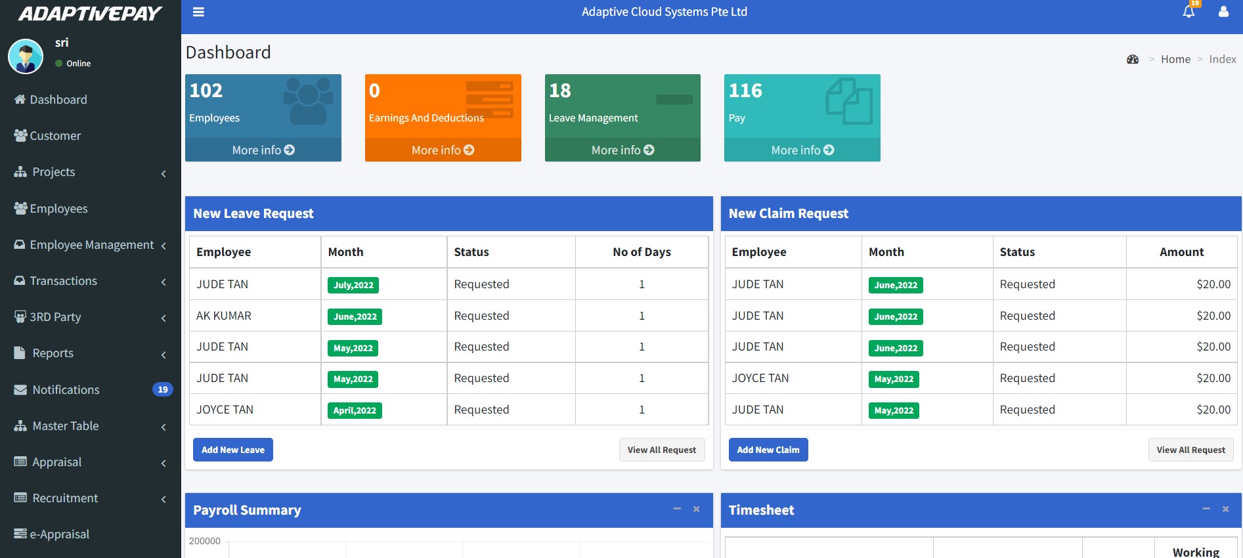Click the Employees group icon in sidebar
Image resolution: width=1243 pixels, height=558 pixels.
pyautogui.click(x=20, y=208)
